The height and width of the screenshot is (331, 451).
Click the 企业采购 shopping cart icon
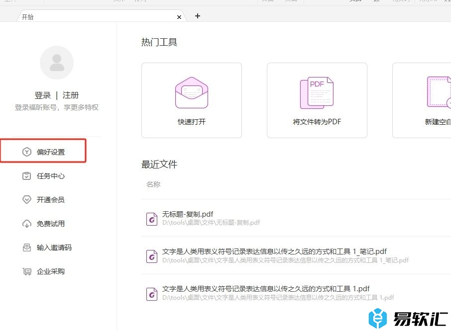[x=27, y=271]
